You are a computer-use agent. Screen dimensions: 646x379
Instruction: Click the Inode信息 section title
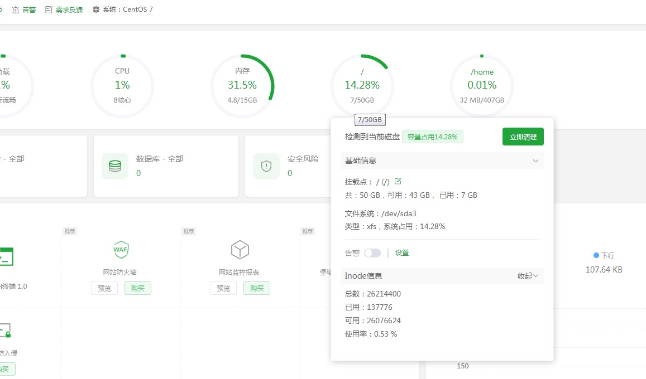pyautogui.click(x=363, y=276)
